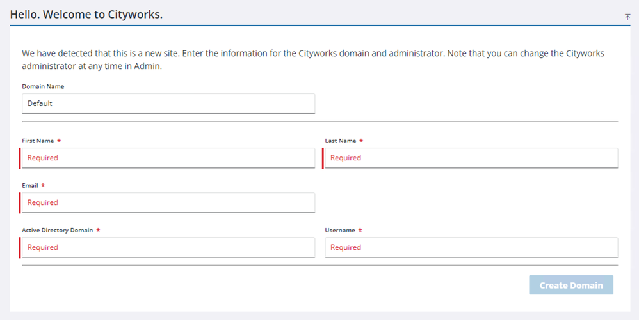The image size is (639, 320).
Task: Click the Domain Name field containing Default
Action: tap(168, 103)
